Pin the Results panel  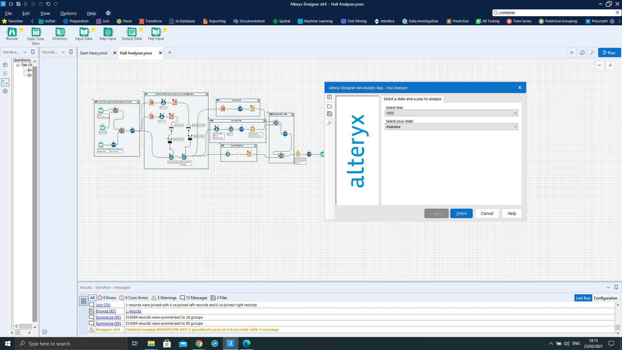tap(616, 287)
